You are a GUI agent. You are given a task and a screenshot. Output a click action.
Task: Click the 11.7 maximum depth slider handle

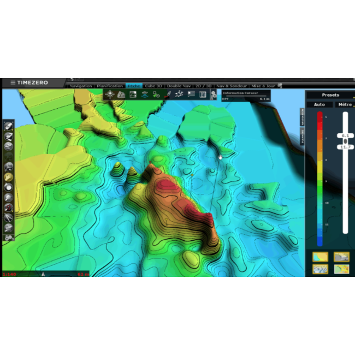tap(345, 147)
